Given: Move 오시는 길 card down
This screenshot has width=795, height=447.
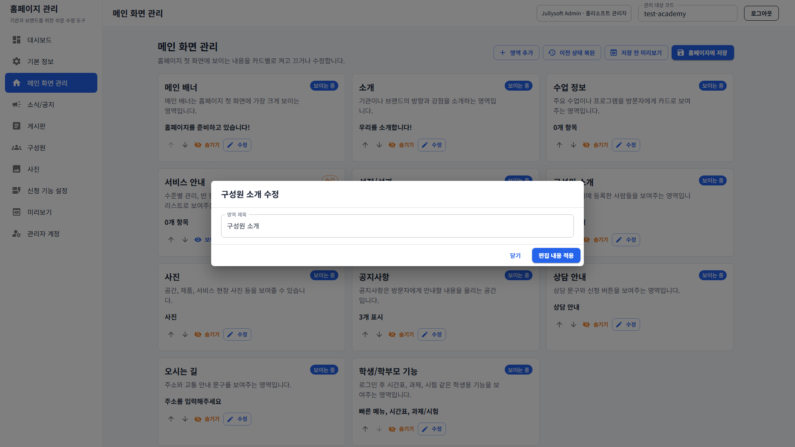Looking at the screenshot, I should pos(185,419).
